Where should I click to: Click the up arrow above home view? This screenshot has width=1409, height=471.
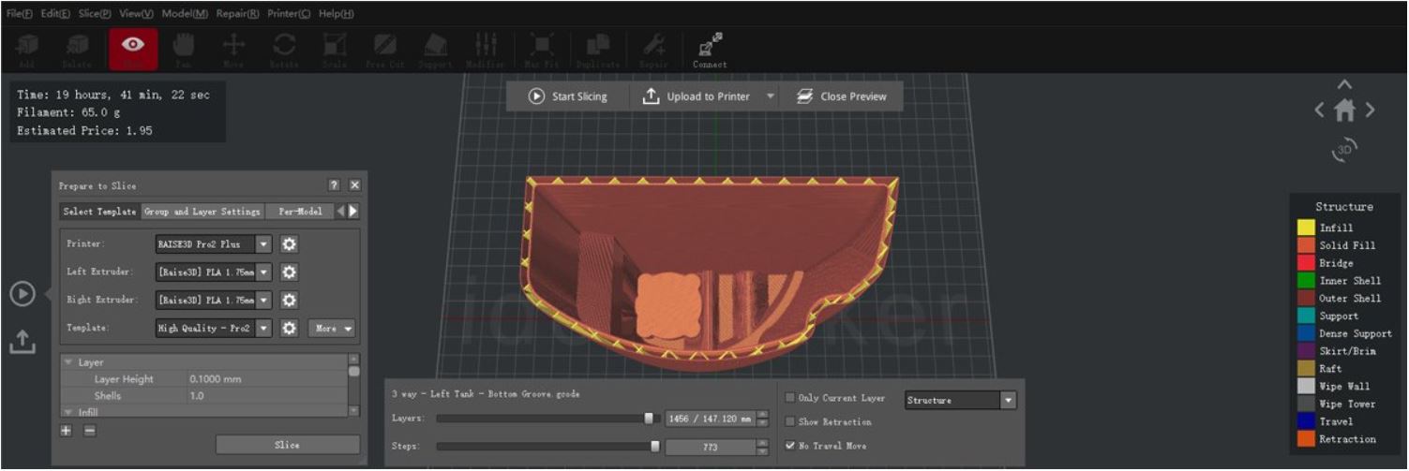coord(1344,85)
